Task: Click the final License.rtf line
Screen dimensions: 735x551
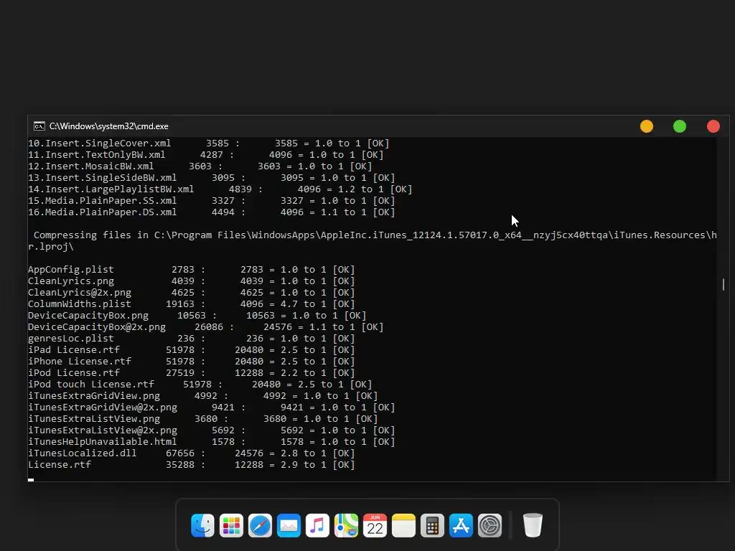Action: coord(191,465)
